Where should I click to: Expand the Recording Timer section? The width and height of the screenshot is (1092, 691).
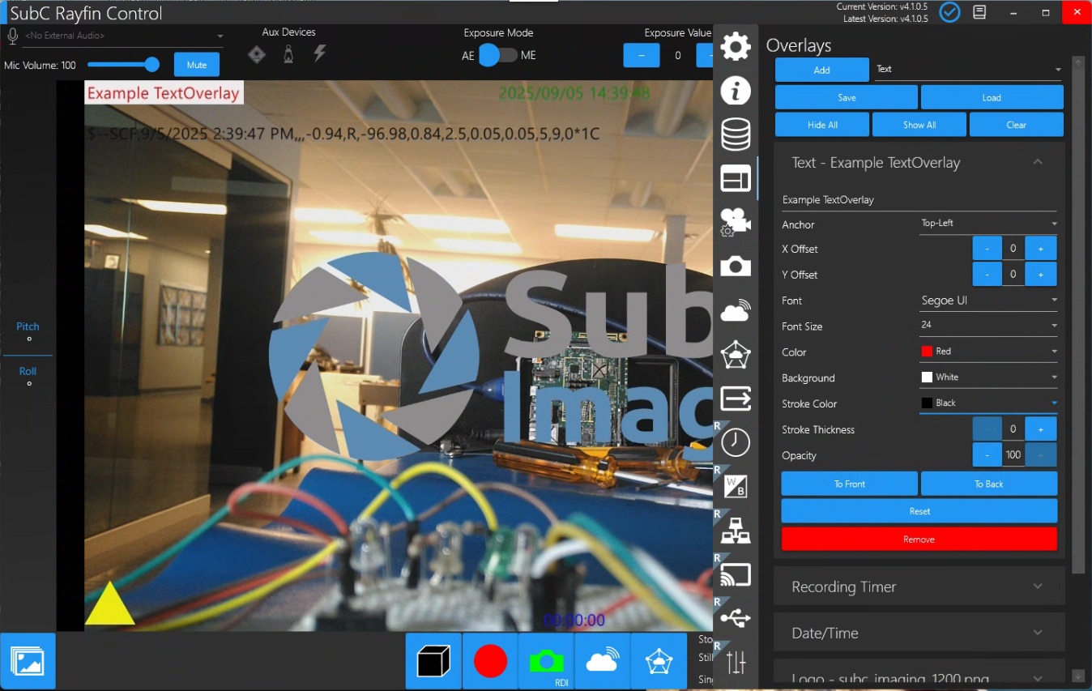click(x=919, y=586)
